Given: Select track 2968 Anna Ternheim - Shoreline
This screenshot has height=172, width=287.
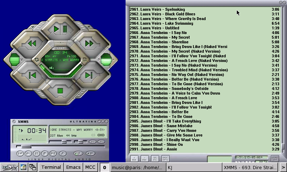Looking at the screenshot, I should [204, 42].
